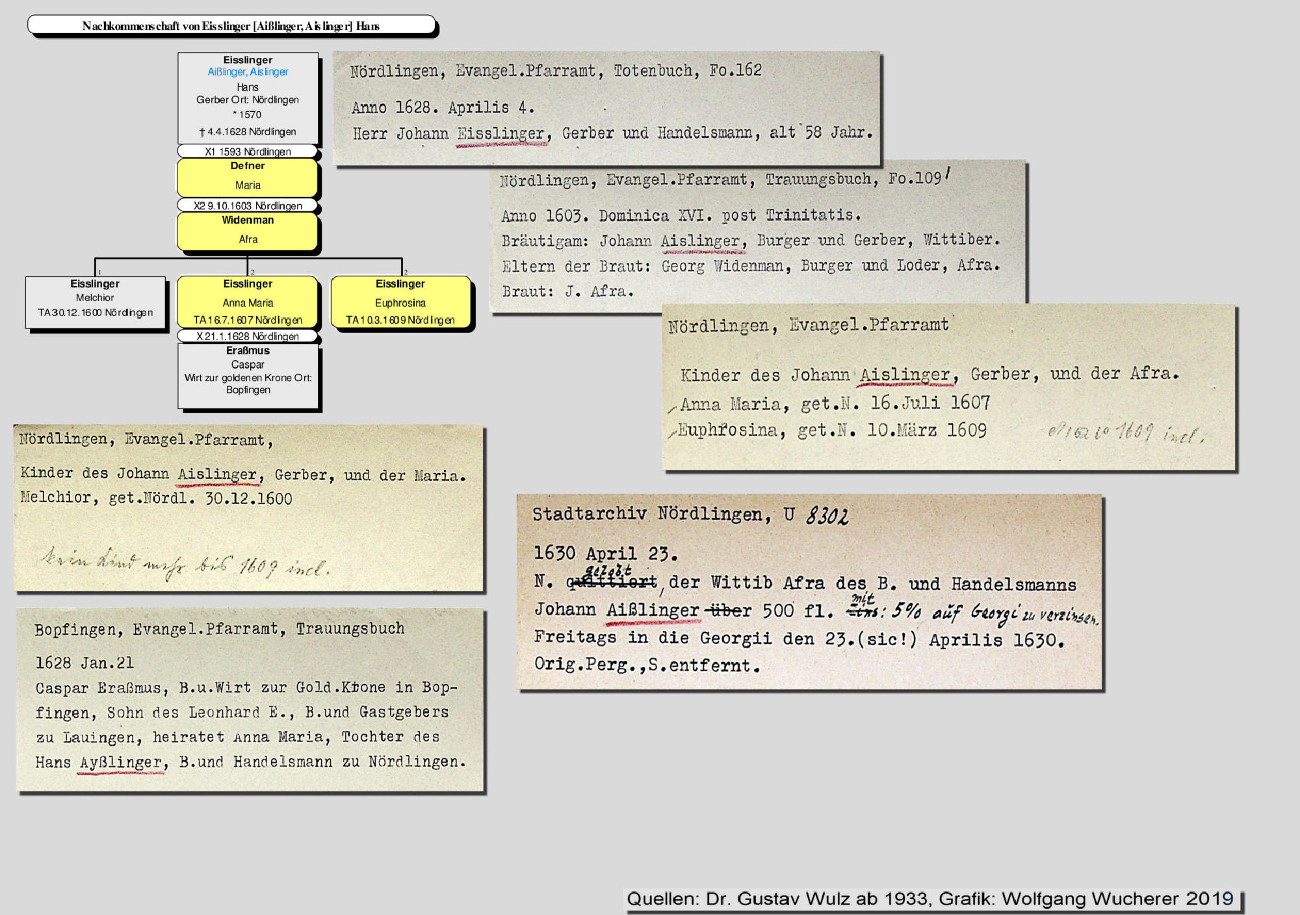Open the Eraßmus Caspar person box

pyautogui.click(x=248, y=375)
